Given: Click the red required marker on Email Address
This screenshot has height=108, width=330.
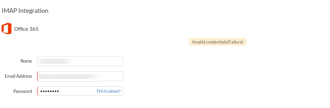Looking at the screenshot, I should coord(37,76).
